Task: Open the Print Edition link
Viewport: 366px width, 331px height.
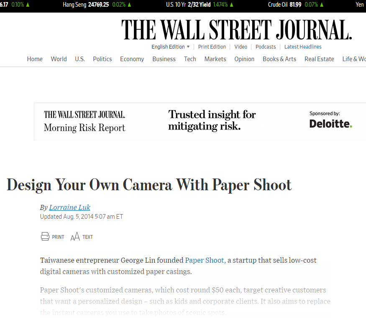Action: 212,47
